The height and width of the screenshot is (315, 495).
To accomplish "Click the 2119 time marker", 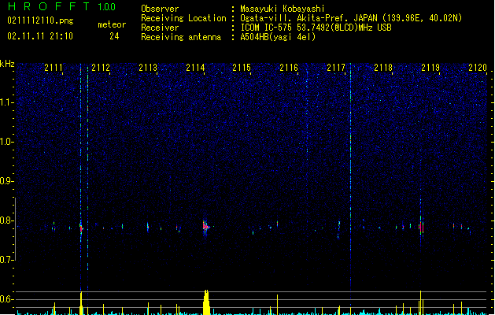I will coord(430,68).
